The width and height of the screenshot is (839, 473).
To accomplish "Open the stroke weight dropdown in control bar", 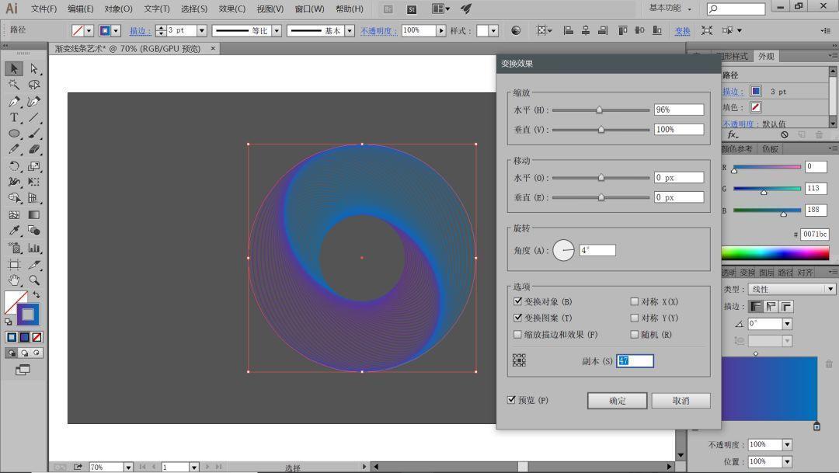I will (x=201, y=30).
